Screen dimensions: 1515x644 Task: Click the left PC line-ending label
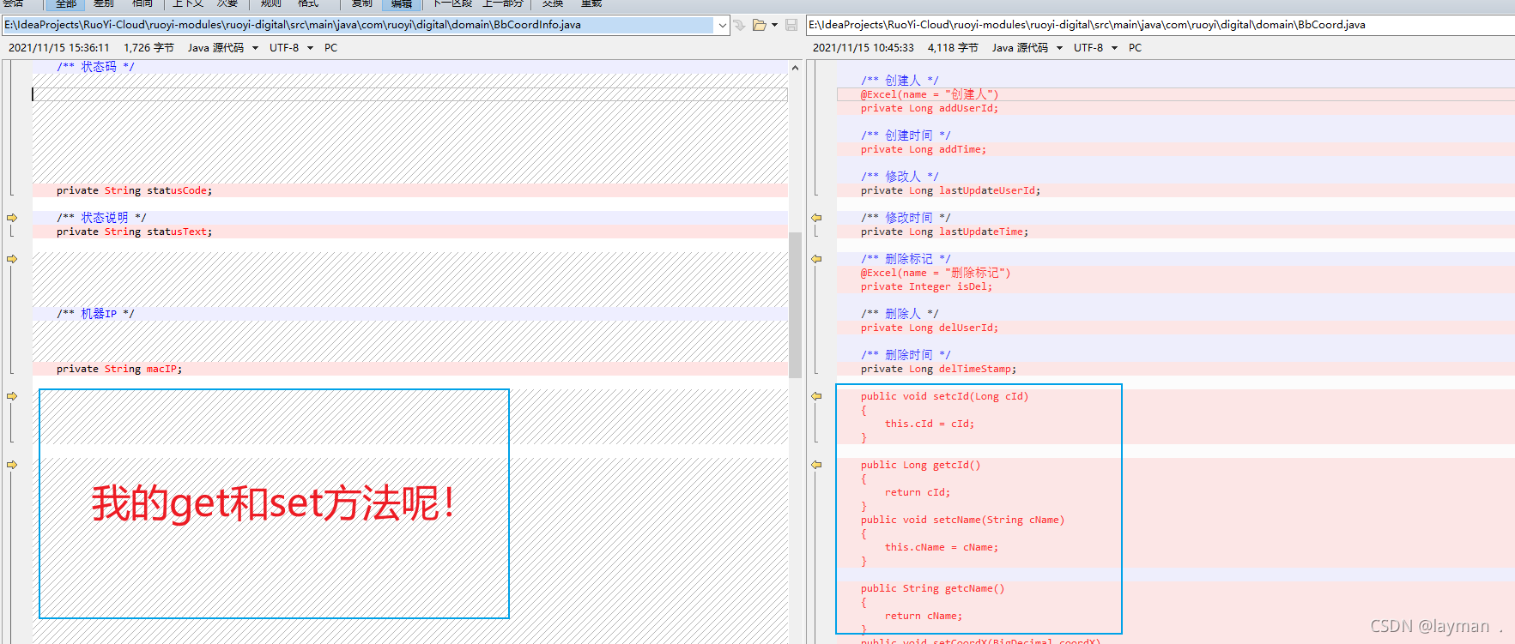[330, 48]
